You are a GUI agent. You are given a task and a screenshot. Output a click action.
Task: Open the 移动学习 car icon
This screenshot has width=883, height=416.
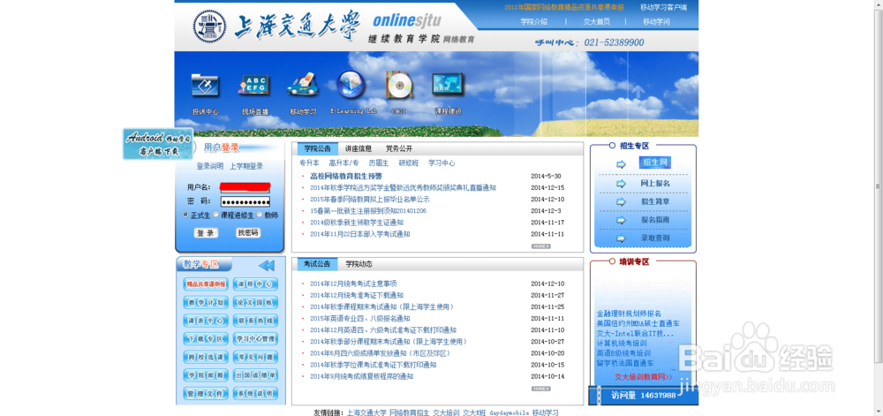pyautogui.click(x=303, y=85)
